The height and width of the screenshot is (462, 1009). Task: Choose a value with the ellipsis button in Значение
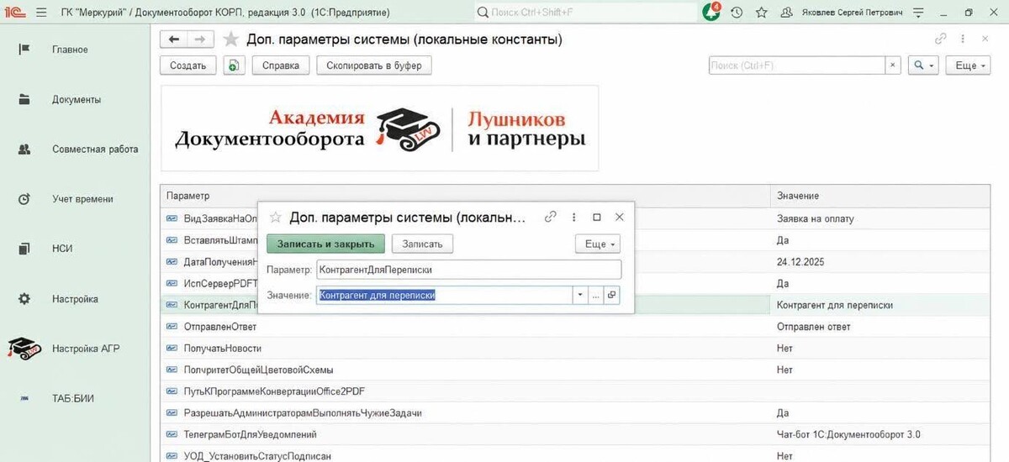(596, 295)
